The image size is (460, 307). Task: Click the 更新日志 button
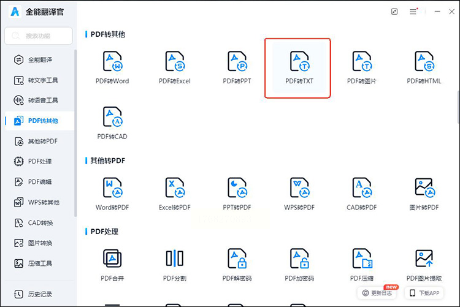pos(377,293)
